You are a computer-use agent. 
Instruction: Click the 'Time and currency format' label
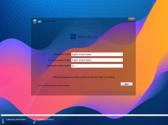59,60
